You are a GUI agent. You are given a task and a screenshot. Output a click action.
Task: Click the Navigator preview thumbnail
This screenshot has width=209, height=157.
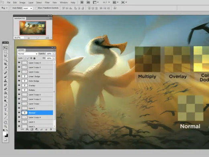pos(33,28)
